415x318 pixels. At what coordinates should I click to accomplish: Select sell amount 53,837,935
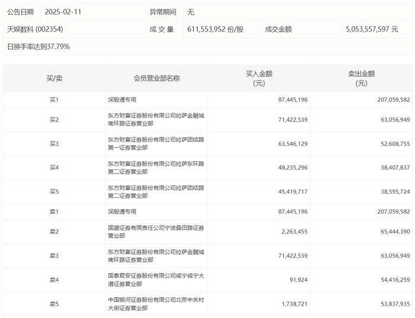click(x=395, y=304)
